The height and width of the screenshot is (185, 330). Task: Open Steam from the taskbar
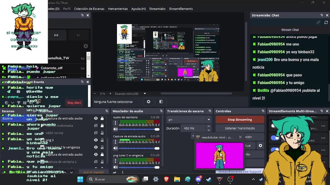(209, 179)
